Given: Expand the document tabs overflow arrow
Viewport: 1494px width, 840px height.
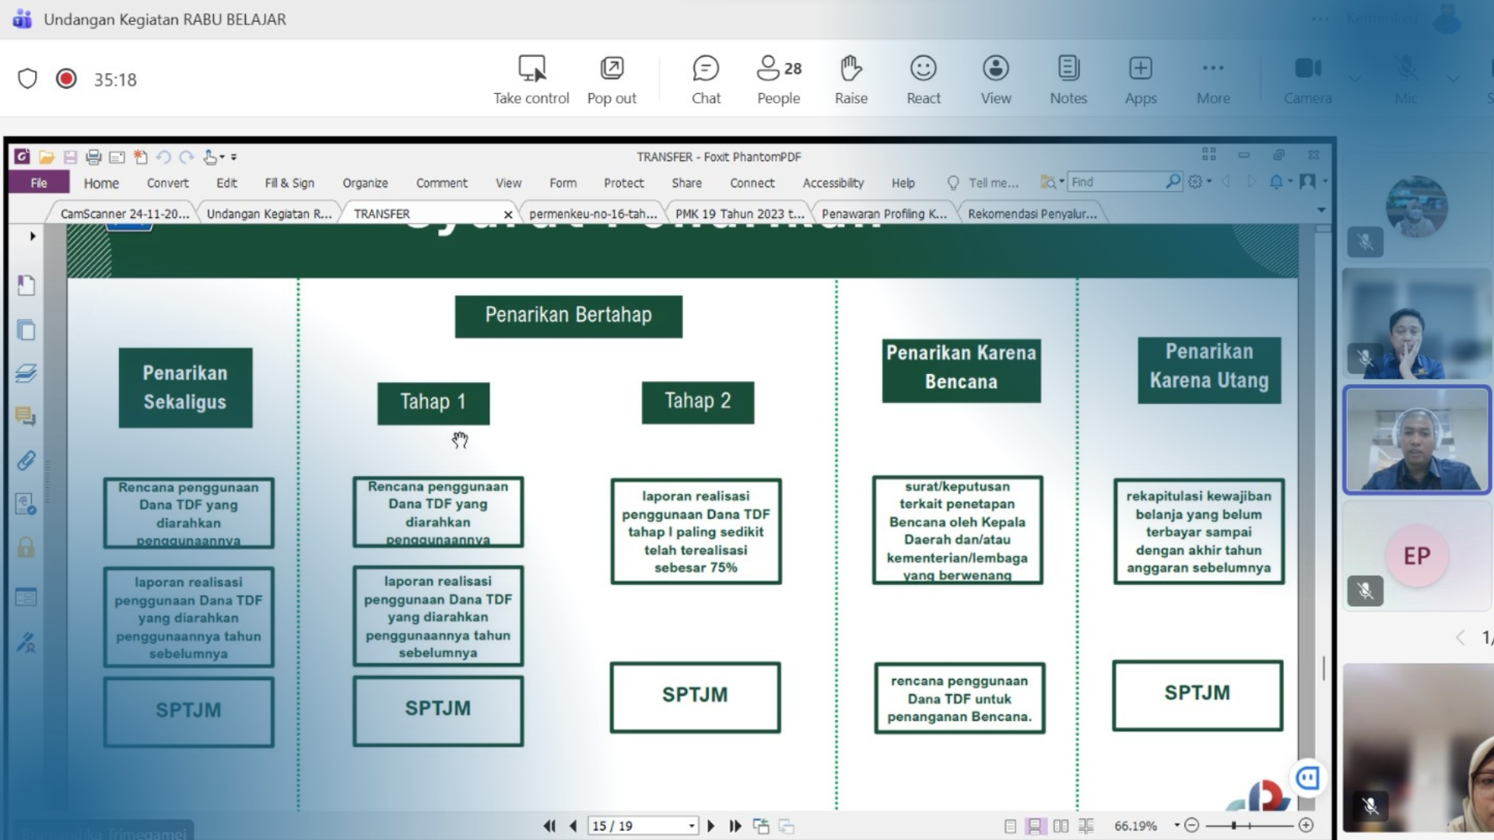Looking at the screenshot, I should point(1321,211).
